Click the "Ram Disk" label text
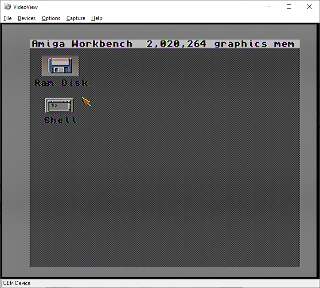The image size is (320, 288). pyautogui.click(x=61, y=83)
